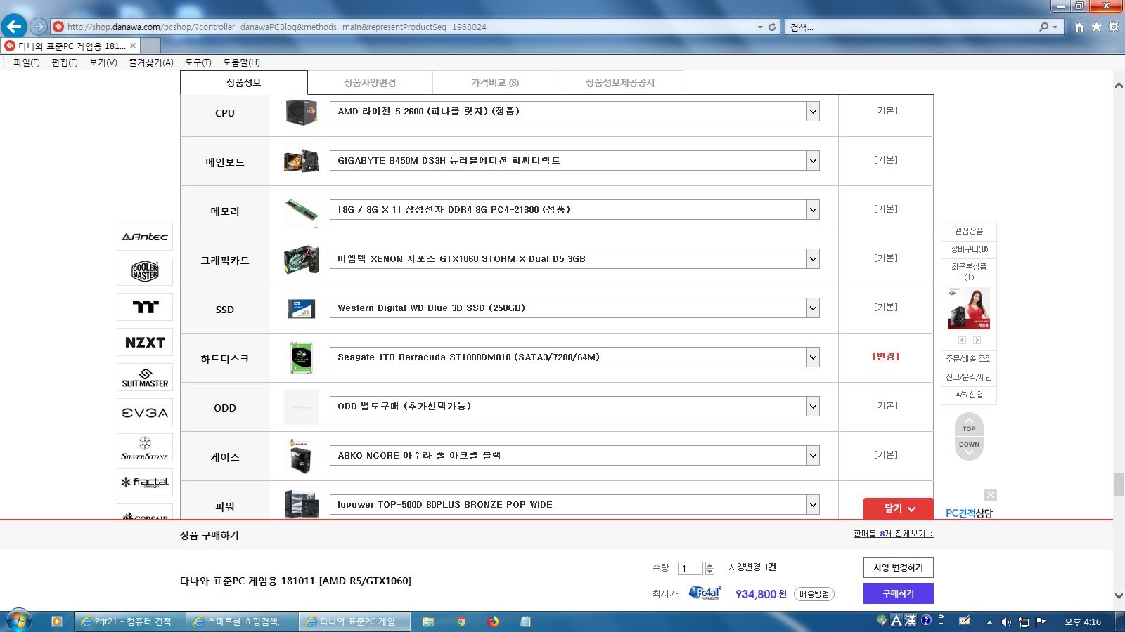
Task: Click the page vertical scrollbar thumb
Action: (1119, 485)
